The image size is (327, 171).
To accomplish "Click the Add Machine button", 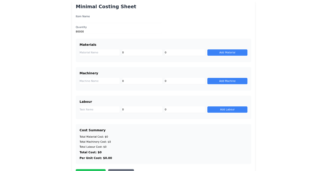I will click(x=227, y=81).
